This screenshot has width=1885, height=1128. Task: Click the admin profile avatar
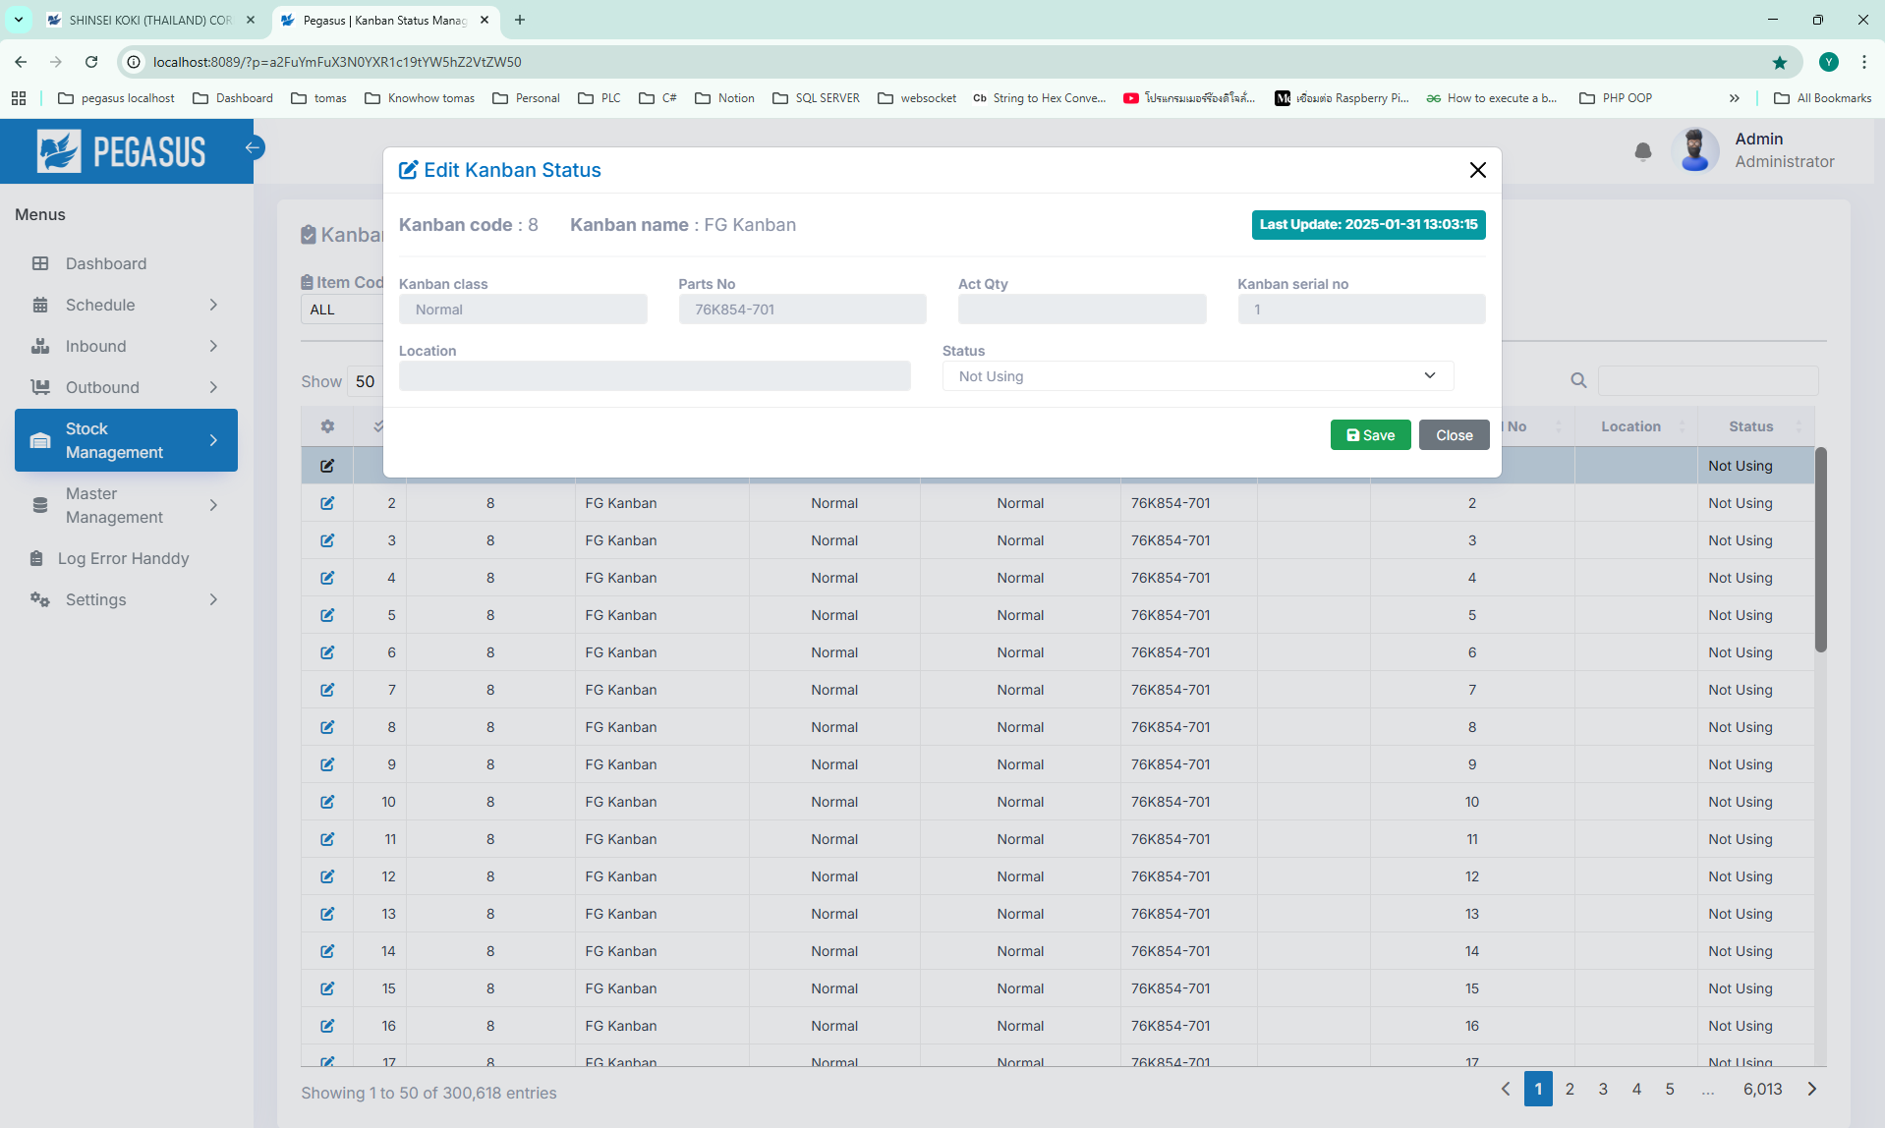point(1695,150)
